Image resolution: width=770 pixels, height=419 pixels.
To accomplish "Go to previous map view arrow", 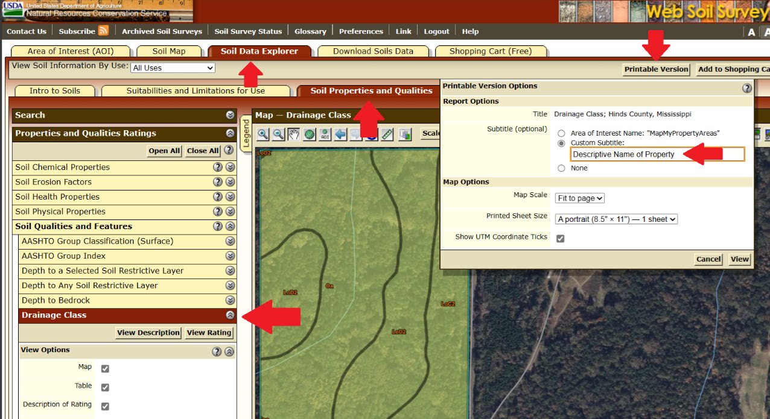I will [x=341, y=134].
